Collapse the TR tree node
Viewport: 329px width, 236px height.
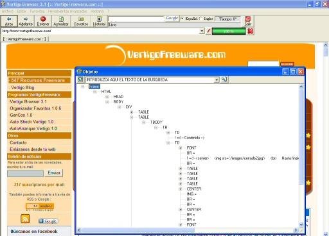coord(156,128)
